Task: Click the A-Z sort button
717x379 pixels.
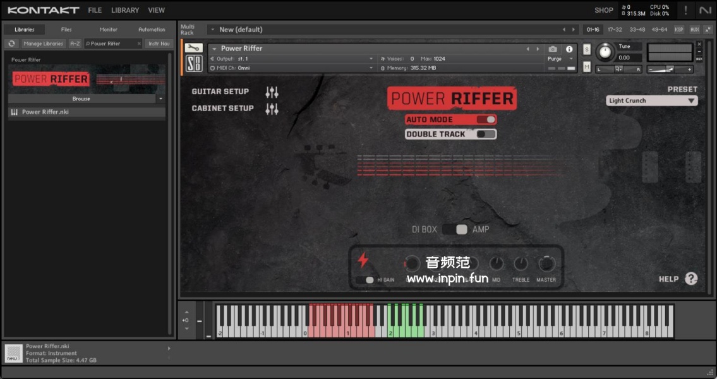Action: coord(75,44)
